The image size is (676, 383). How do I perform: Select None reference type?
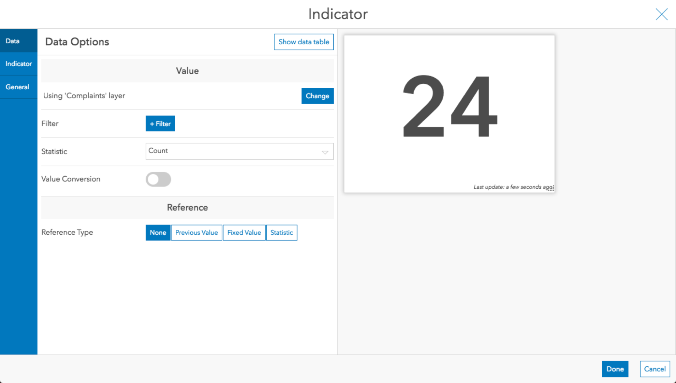point(158,233)
